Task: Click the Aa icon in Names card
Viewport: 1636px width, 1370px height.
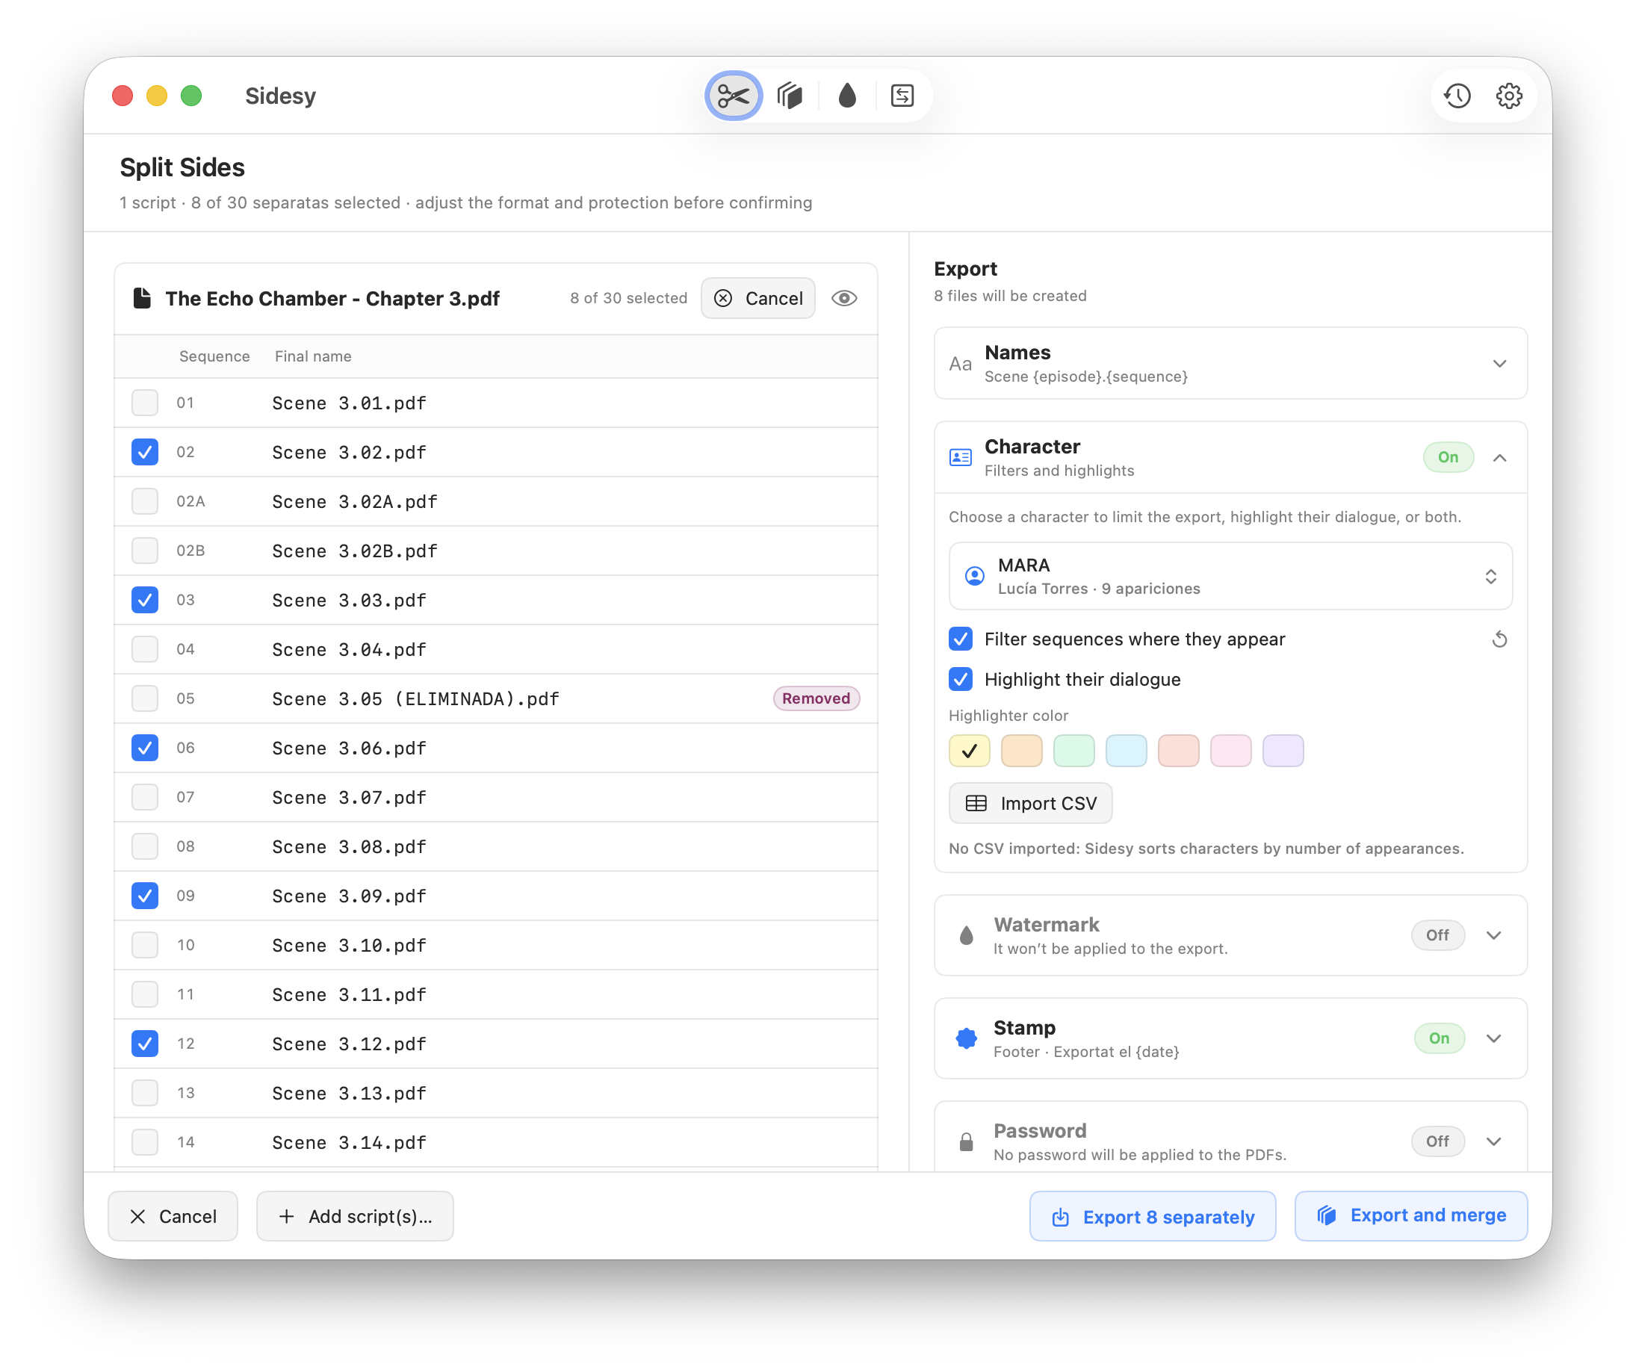Action: pyautogui.click(x=960, y=364)
